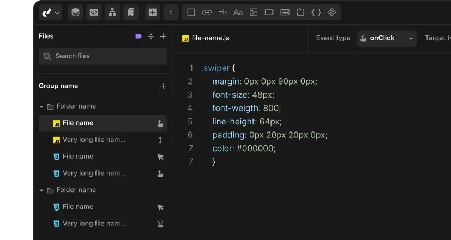Switch to the file-name.js tab
451x240 pixels.
pyautogui.click(x=206, y=38)
